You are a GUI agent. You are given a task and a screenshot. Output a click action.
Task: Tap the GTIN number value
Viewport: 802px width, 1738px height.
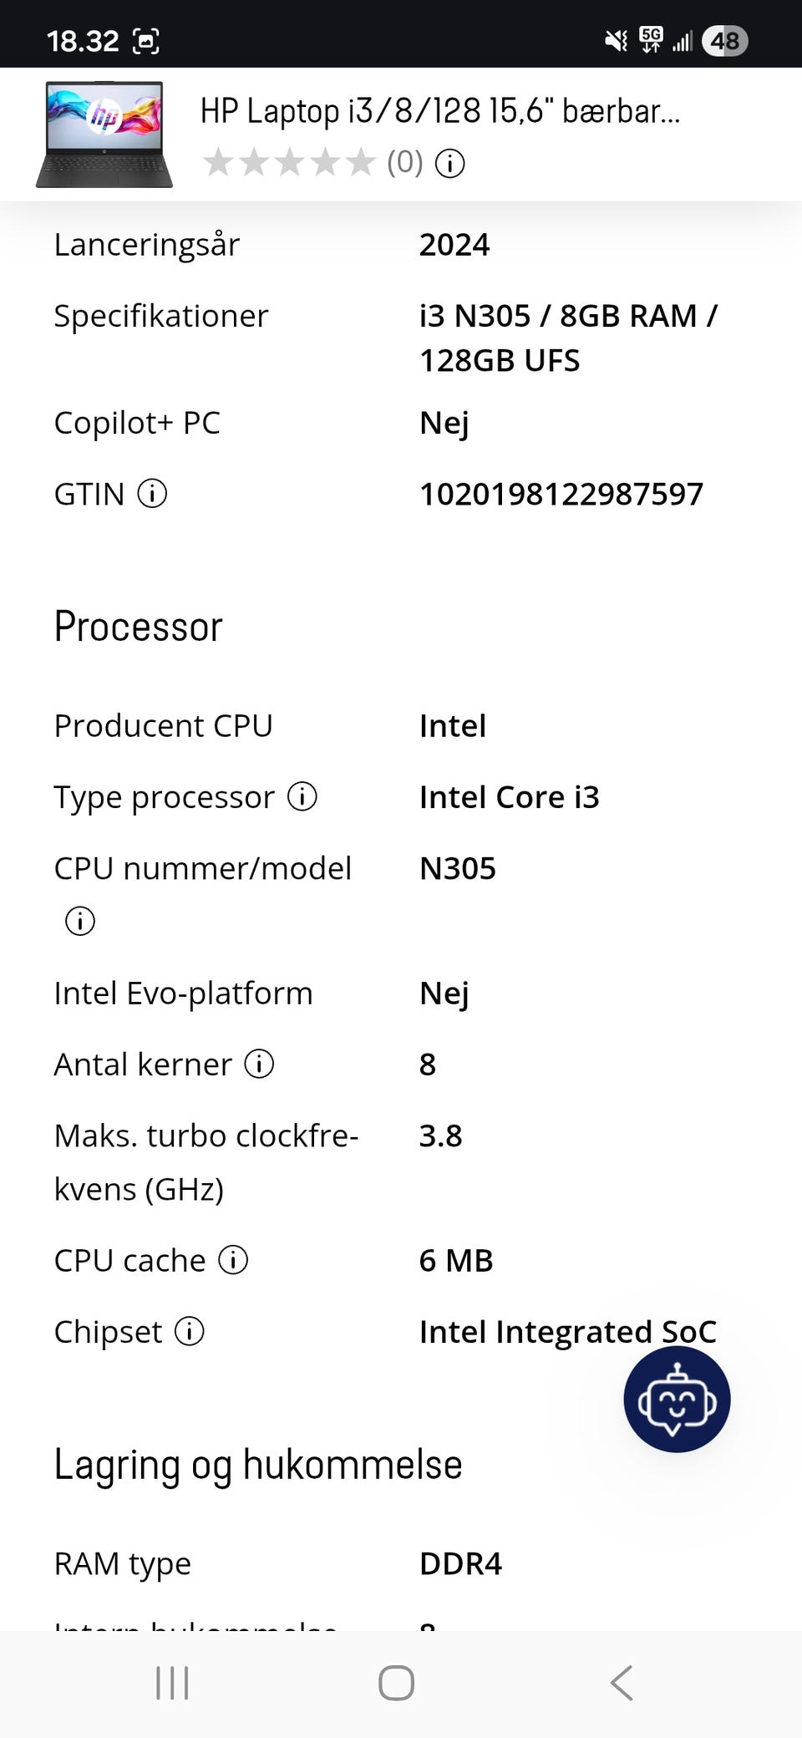pyautogui.click(x=561, y=494)
